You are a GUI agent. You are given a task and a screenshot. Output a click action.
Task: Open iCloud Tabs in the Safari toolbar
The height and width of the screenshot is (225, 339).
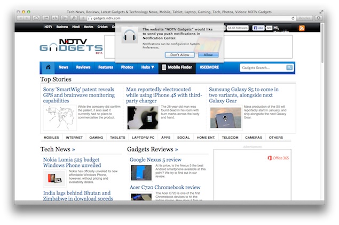[36, 18]
